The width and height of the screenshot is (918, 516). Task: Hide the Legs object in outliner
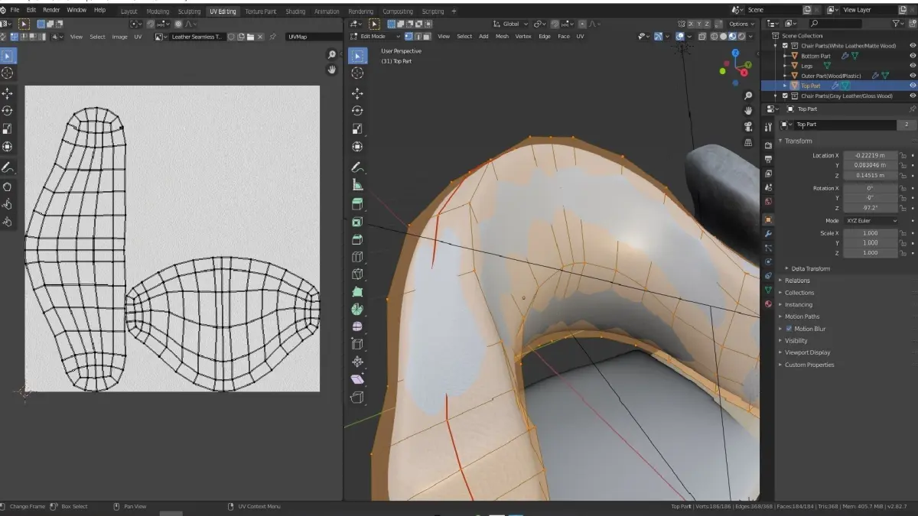912,66
